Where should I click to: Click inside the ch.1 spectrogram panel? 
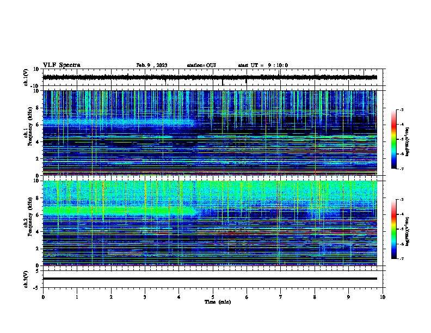point(210,133)
